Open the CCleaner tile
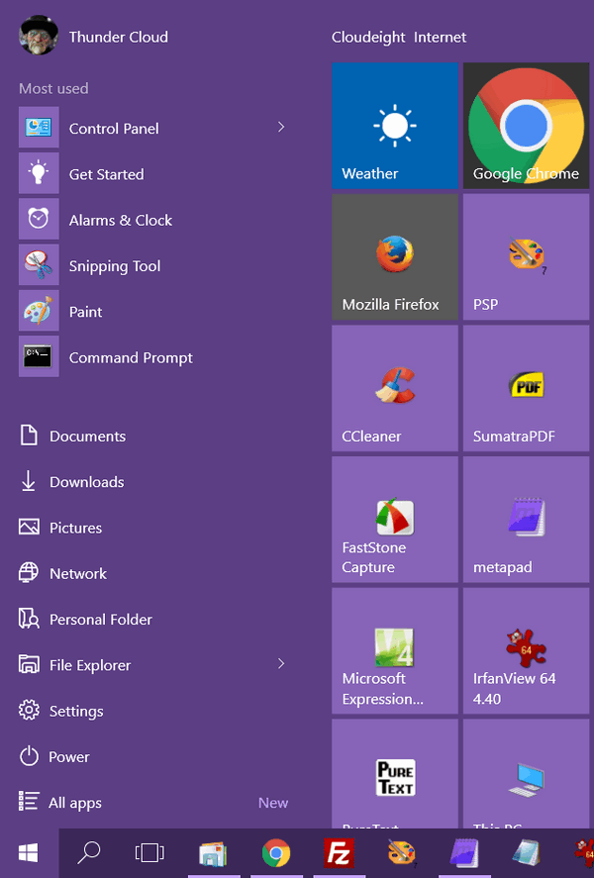This screenshot has height=878, width=594. (395, 388)
